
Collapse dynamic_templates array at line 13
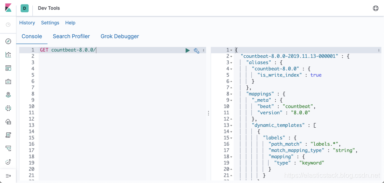pos(231,126)
